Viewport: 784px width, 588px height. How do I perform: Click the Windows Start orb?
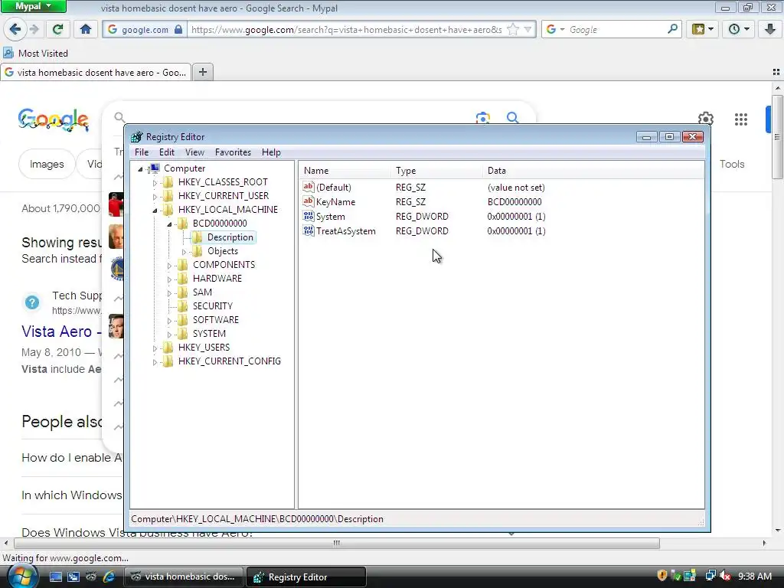pos(22,577)
